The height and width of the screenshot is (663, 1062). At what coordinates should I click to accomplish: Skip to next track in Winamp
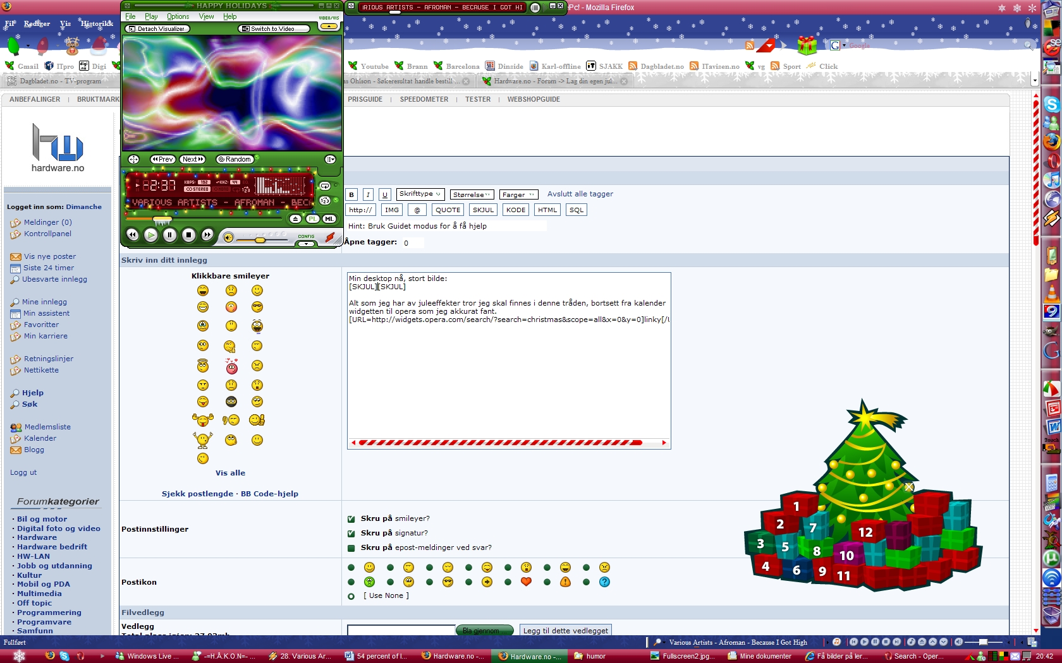click(207, 235)
